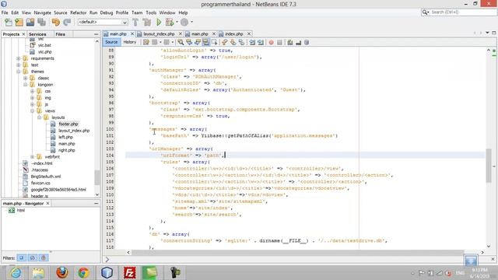This screenshot has height=280, width=498.
Task: Open the Refactor menu
Action: pyautogui.click(x=78, y=12)
